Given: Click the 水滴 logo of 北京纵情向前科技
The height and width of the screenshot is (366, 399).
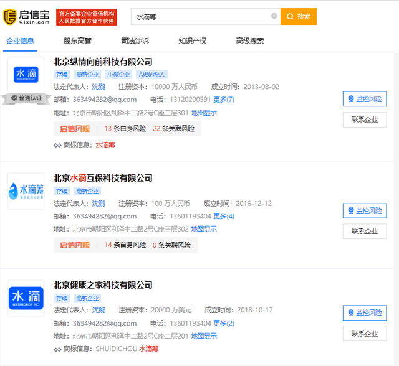Looking at the screenshot, I should 26,75.
